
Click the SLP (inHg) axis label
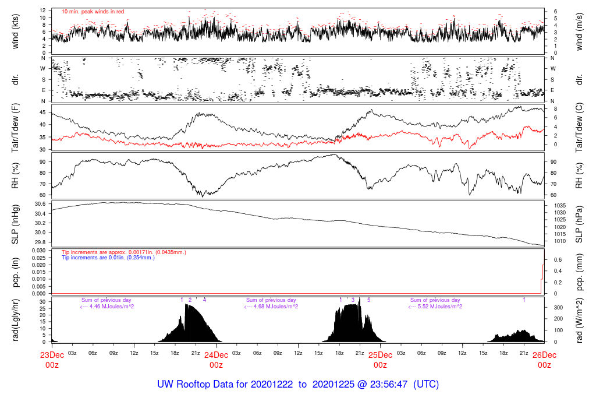15,224
